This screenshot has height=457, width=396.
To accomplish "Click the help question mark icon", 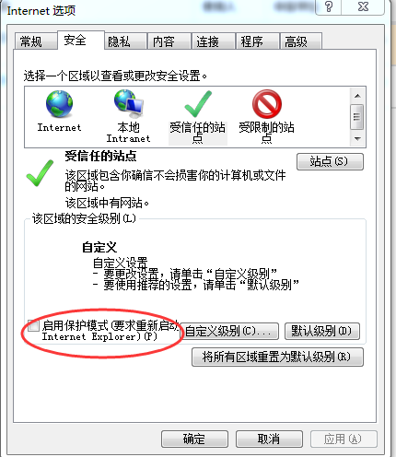I will click(x=329, y=6).
